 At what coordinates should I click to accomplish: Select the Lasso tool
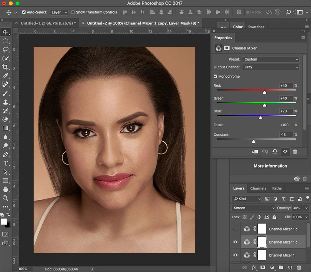6,49
